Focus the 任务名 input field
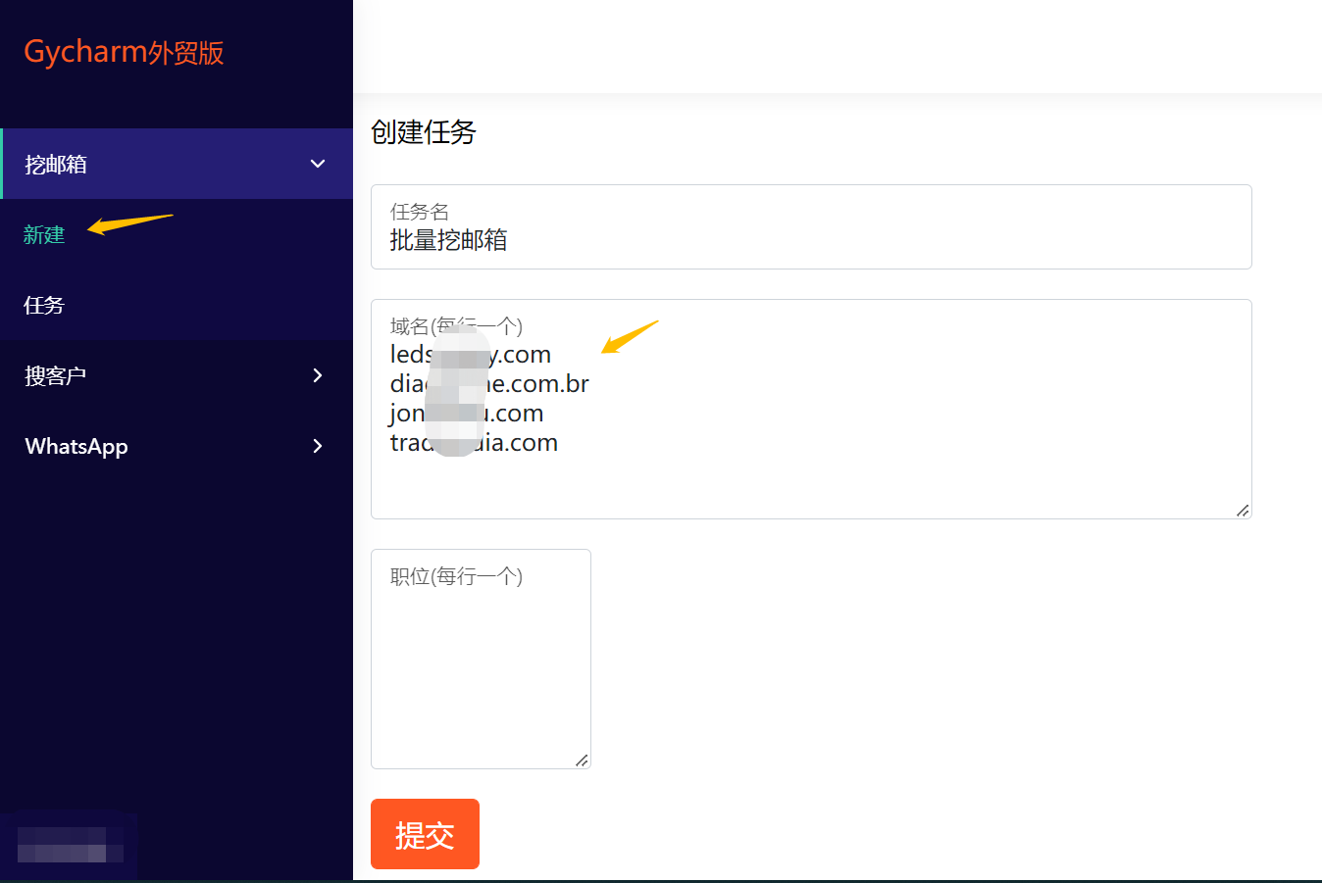 point(810,240)
